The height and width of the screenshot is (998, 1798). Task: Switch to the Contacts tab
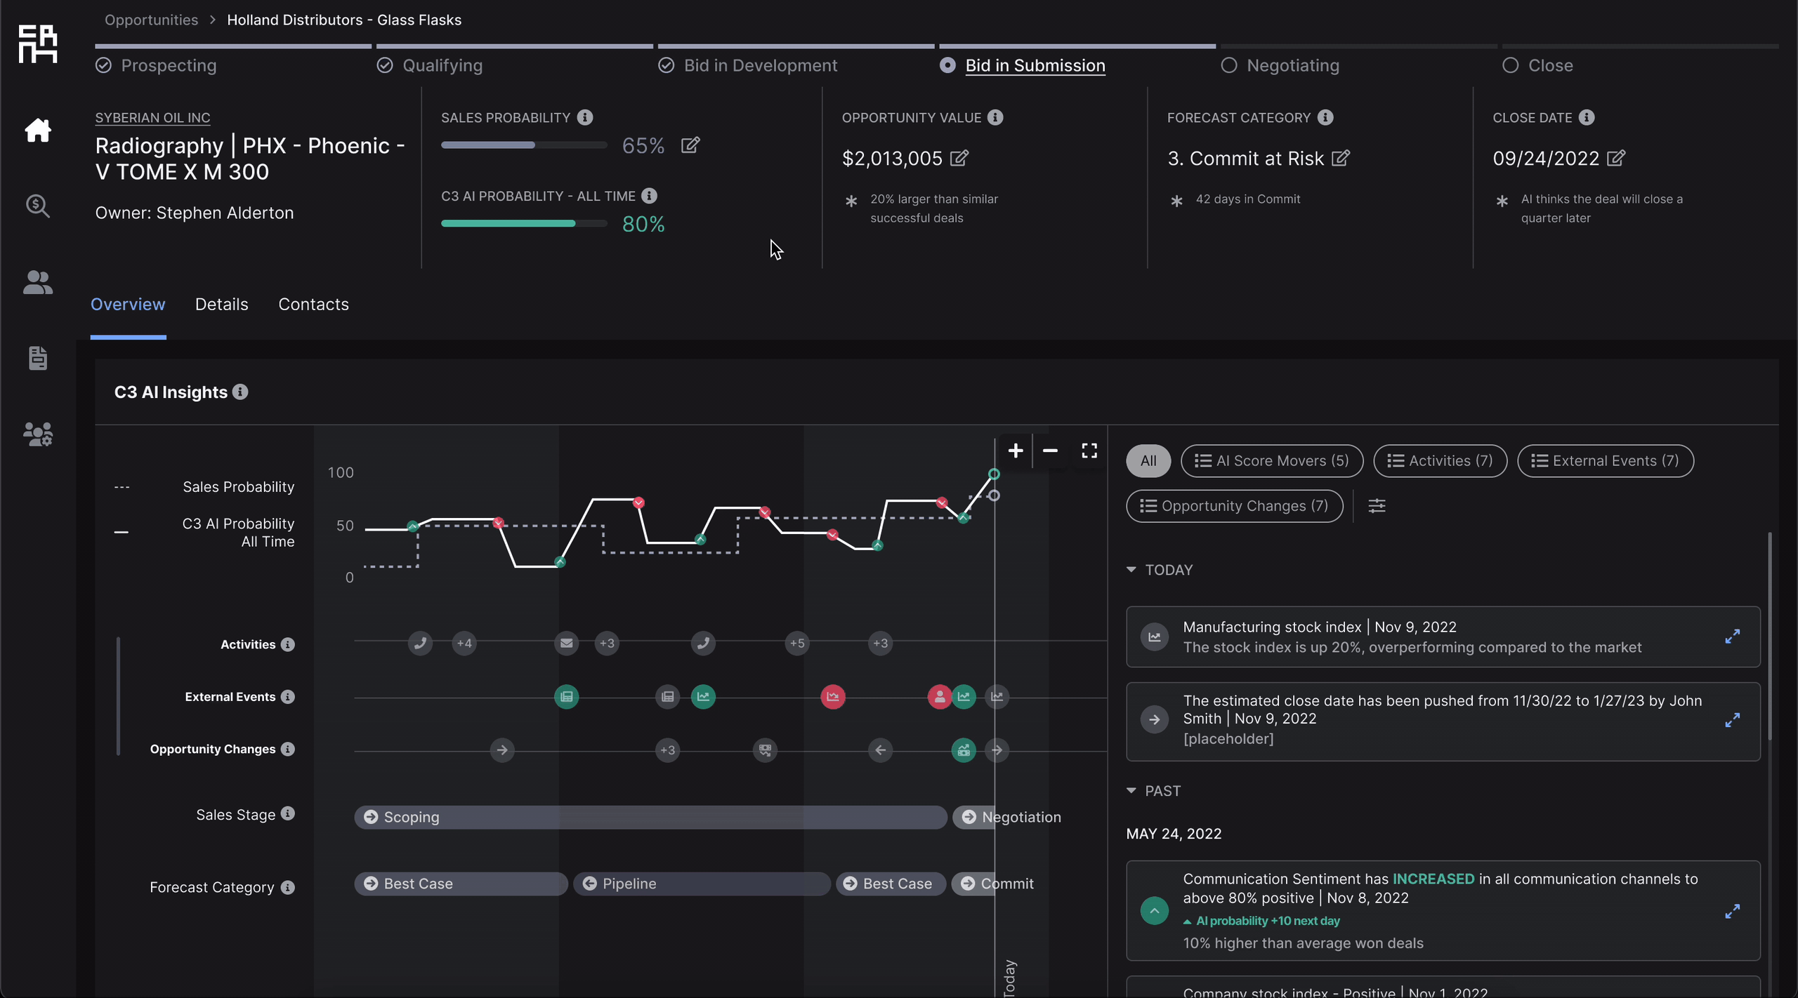pos(313,304)
